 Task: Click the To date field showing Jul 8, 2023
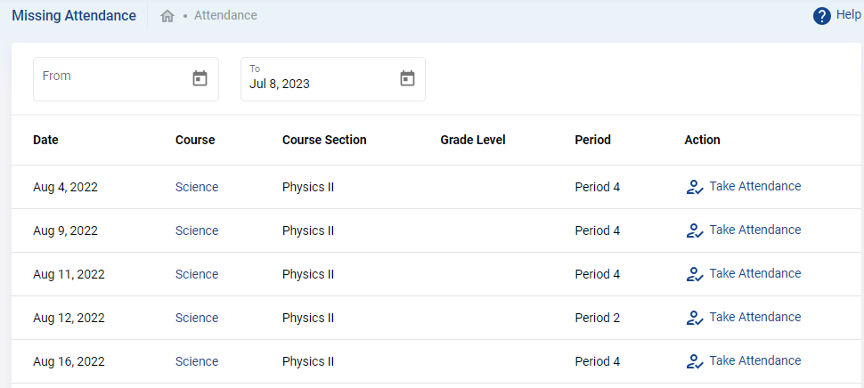333,79
